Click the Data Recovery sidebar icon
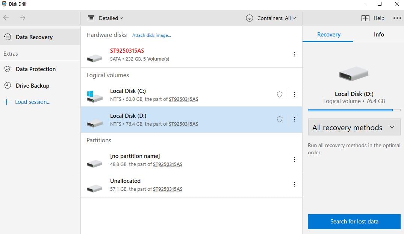 (8, 37)
